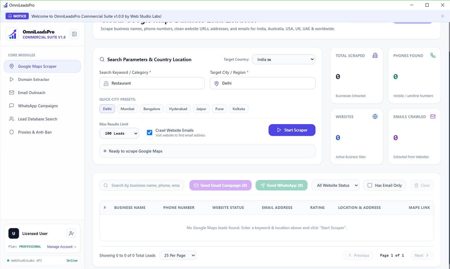Image resolution: width=450 pixels, height=269 pixels.
Task: Click the Previous page button
Action: (x=358, y=255)
